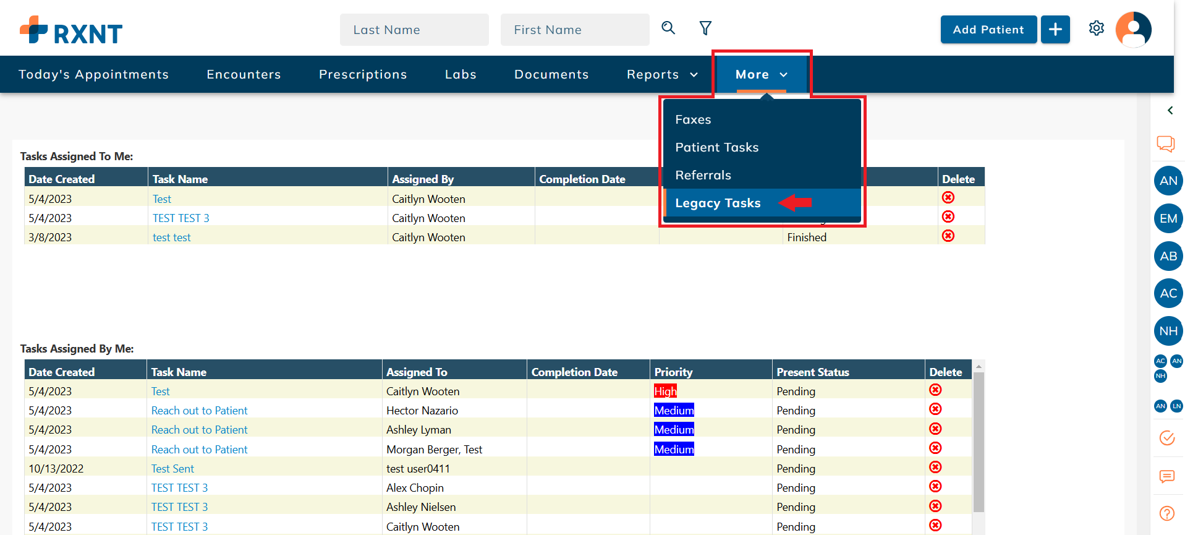Screen dimensions: 1185x535
Task: Open 'test test' task link
Action: 172,238
